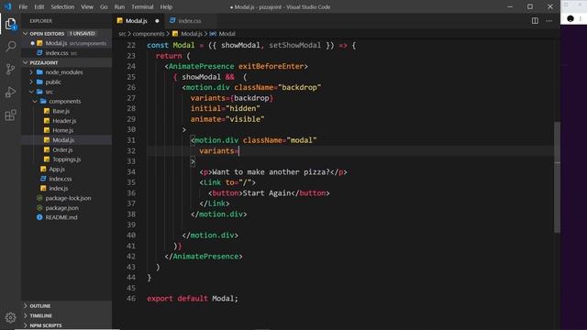Viewport: 587px width, 330px height.
Task: Open the Explorer view in activity bar
Action: click(10, 24)
